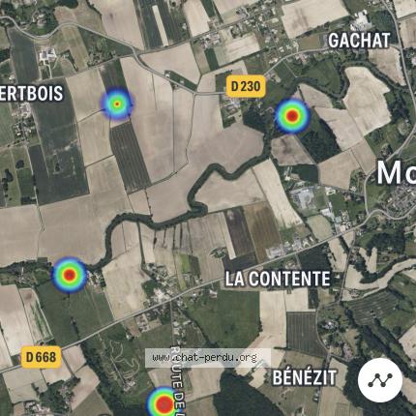Tap the ERTBOIS place label
The image size is (416, 416).
[31, 94]
